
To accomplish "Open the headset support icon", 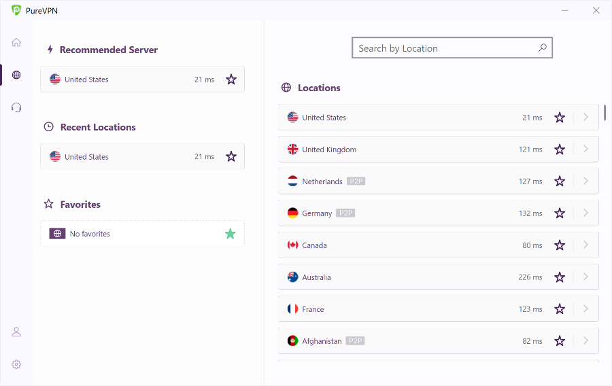I will coord(16,107).
